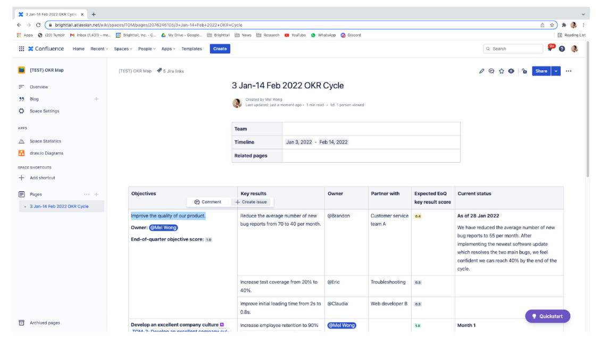This screenshot has height=346, width=601.
Task: Open the Templates menu item
Action: [191, 49]
